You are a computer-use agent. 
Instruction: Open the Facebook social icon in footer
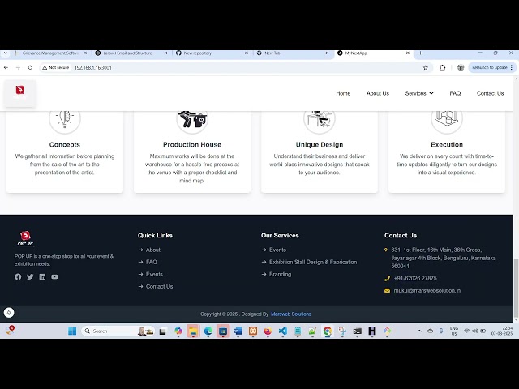coord(18,277)
